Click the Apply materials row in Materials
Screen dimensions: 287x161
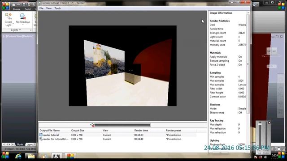click(x=228, y=57)
